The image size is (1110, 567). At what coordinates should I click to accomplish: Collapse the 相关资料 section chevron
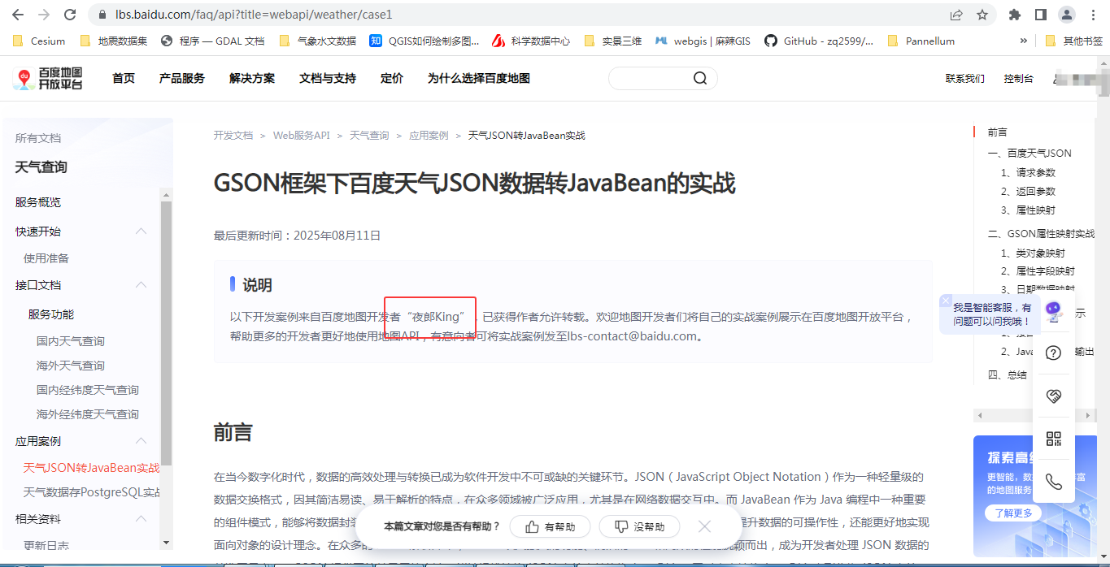coord(141,519)
